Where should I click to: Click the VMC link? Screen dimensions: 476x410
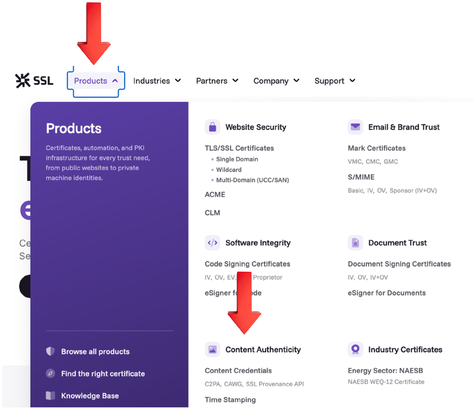pos(354,162)
